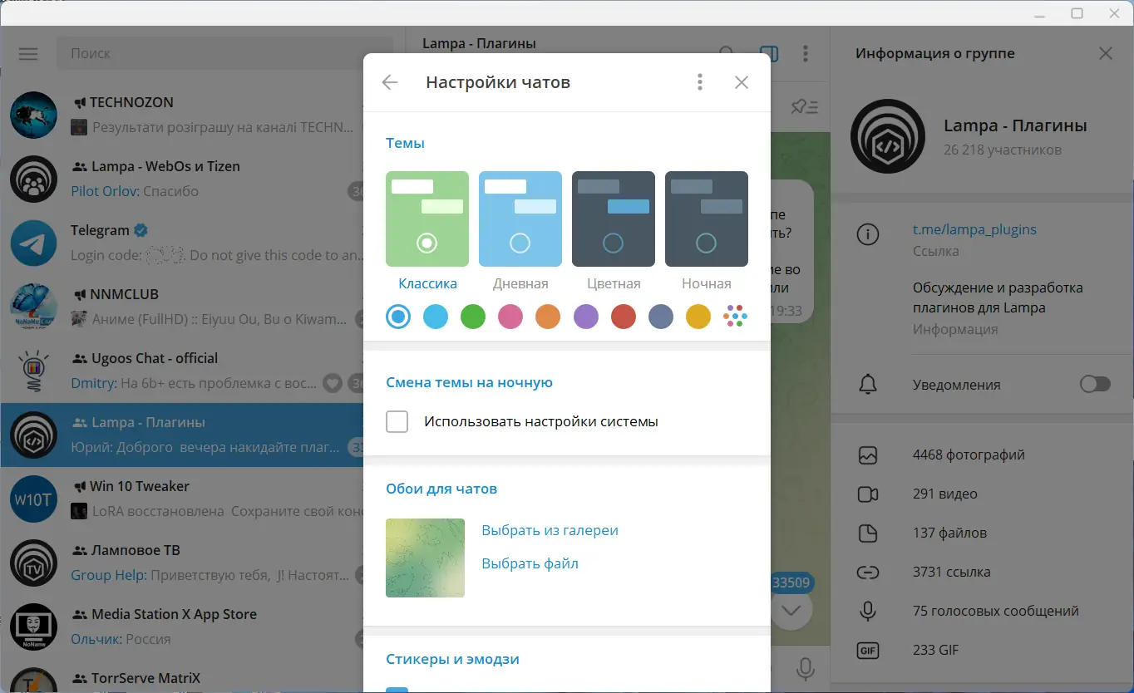1134x693 pixels.
Task: Click the large group avatar in info panel
Action: tap(887, 137)
